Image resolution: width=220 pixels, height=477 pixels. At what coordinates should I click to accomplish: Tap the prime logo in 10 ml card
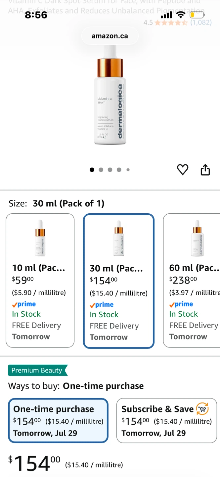pyautogui.click(x=24, y=304)
